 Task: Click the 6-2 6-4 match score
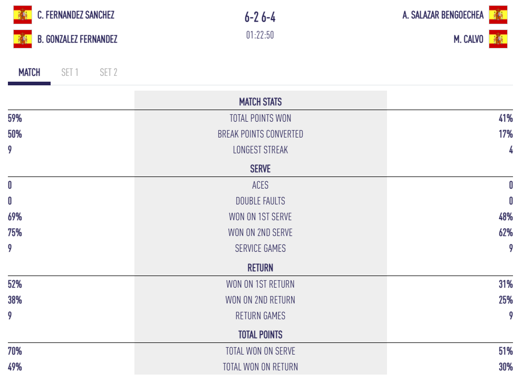(x=260, y=17)
